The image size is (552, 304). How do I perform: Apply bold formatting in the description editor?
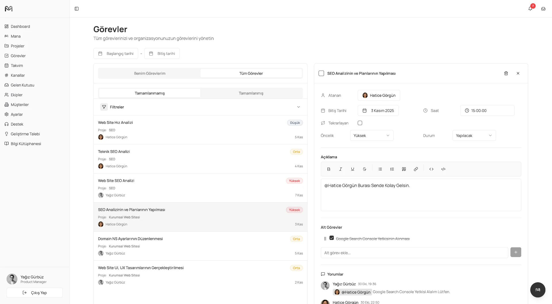click(329, 169)
